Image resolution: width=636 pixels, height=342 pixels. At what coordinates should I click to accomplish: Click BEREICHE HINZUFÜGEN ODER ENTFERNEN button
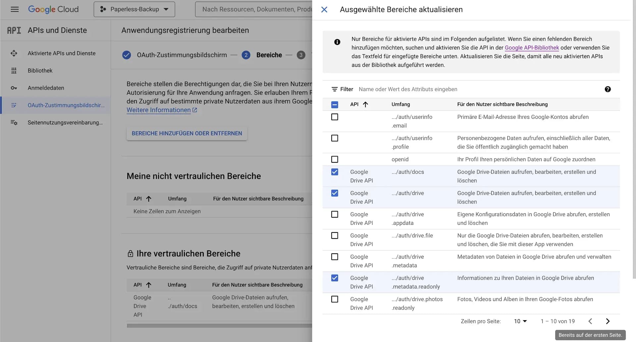coord(187,133)
